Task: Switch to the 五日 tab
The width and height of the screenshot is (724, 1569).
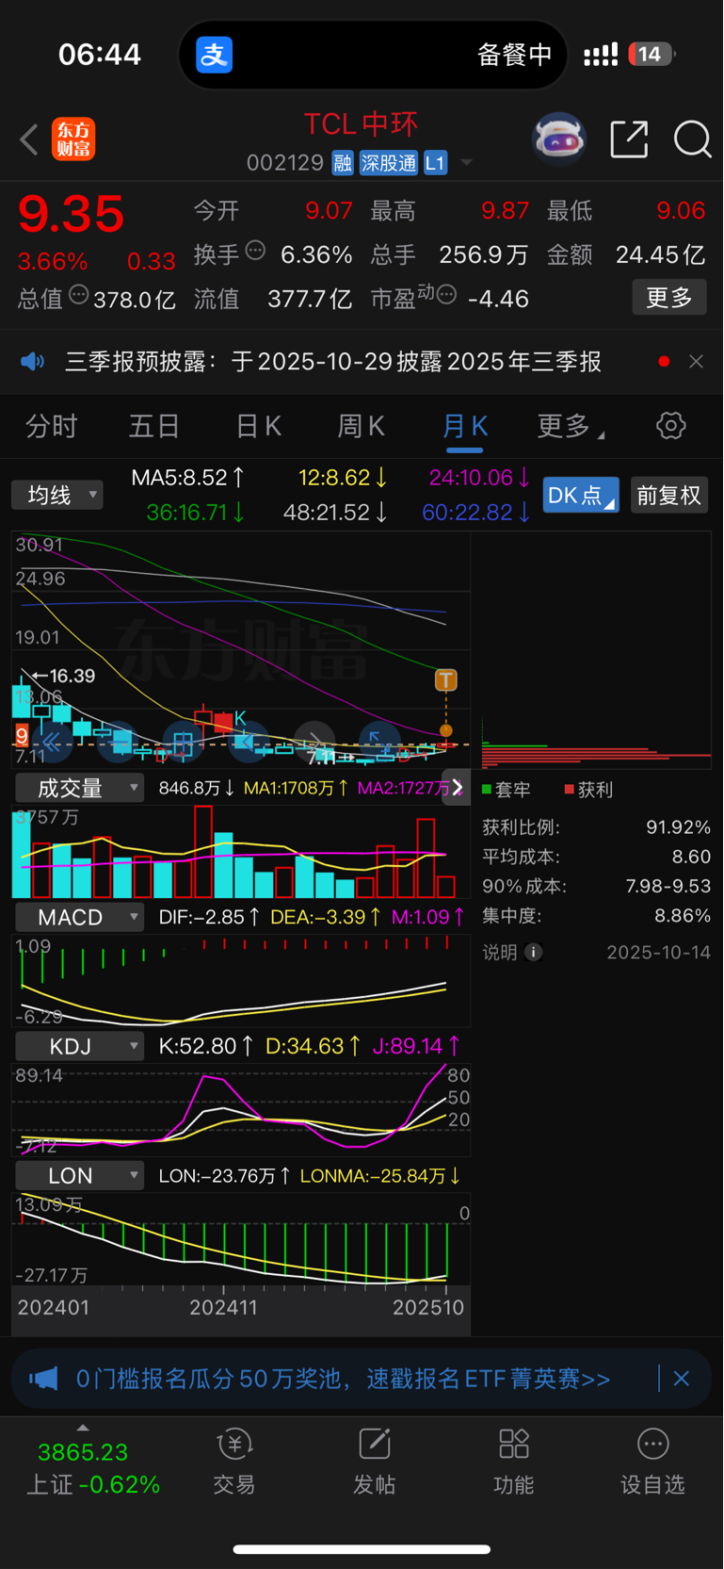Action: pyautogui.click(x=154, y=426)
